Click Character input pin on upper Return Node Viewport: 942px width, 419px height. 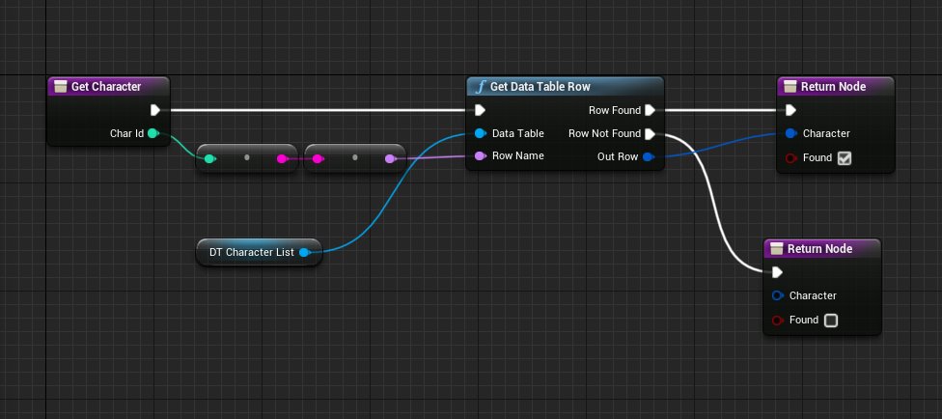point(790,133)
